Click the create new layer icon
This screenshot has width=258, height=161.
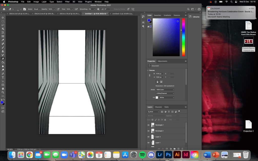pyautogui.click(x=178, y=149)
